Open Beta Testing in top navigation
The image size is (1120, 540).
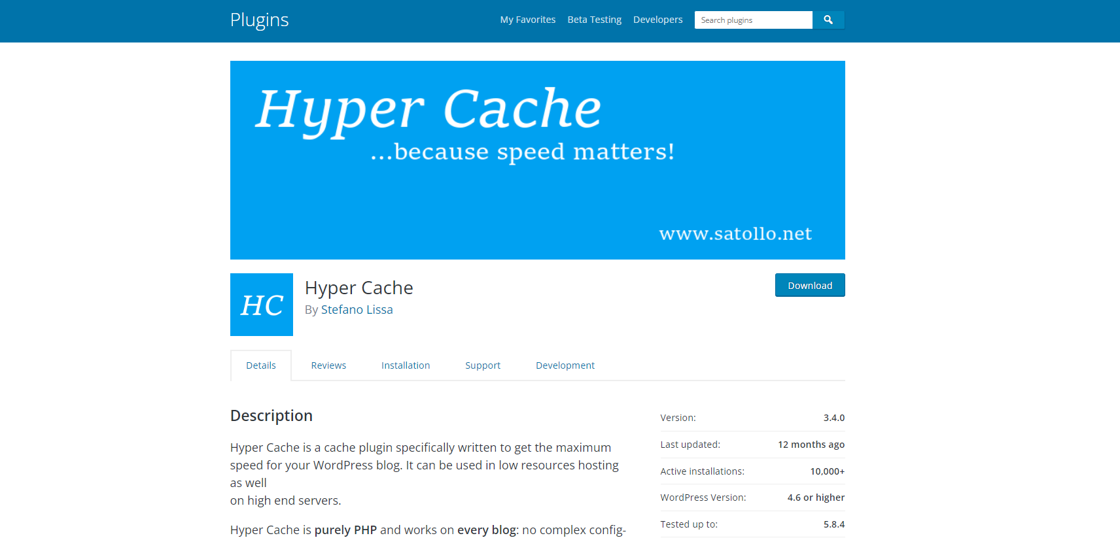[595, 20]
